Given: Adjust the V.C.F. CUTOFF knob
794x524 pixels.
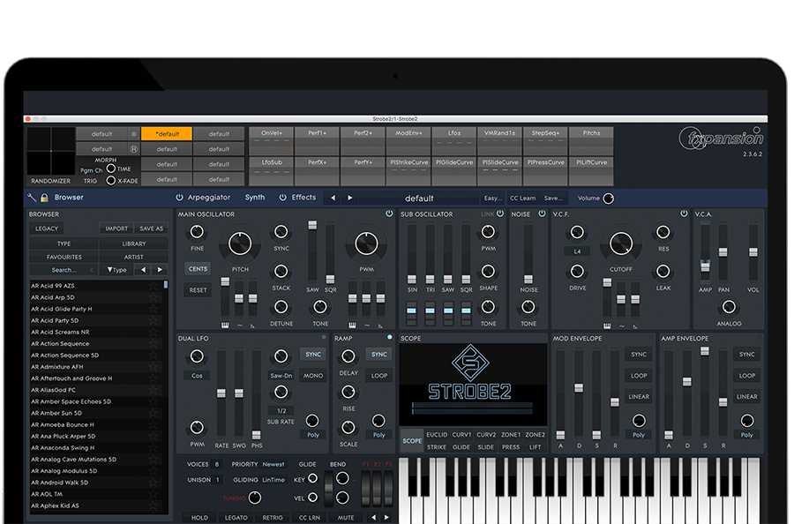Looking at the screenshot, I should coord(621,243).
